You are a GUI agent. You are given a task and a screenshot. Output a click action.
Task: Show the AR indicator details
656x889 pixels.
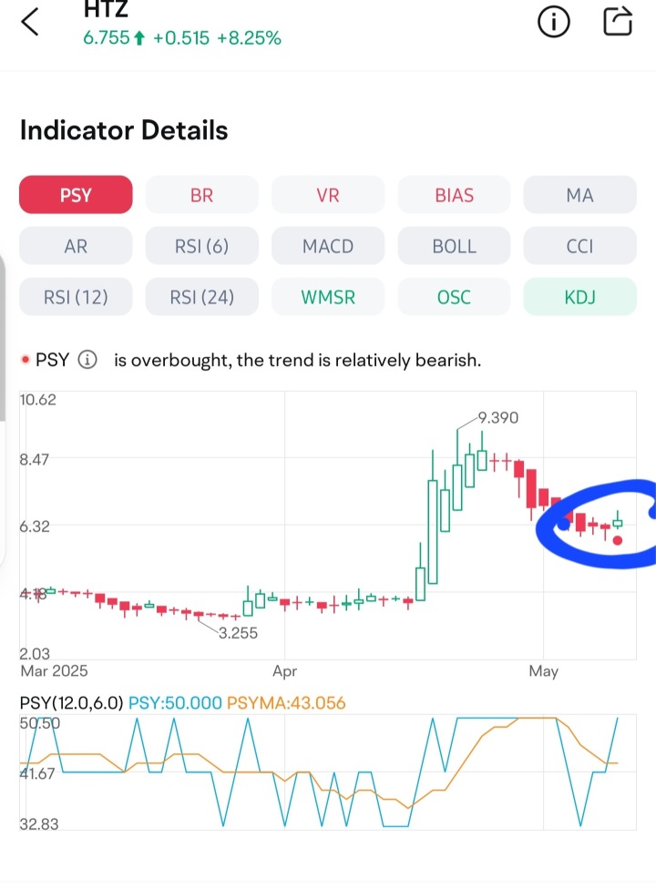pyautogui.click(x=76, y=246)
